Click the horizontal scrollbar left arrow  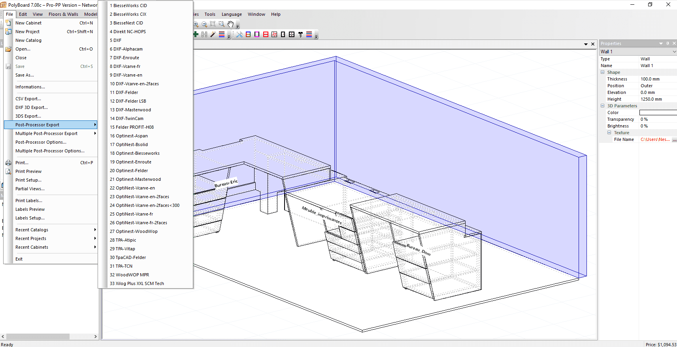click(3, 337)
